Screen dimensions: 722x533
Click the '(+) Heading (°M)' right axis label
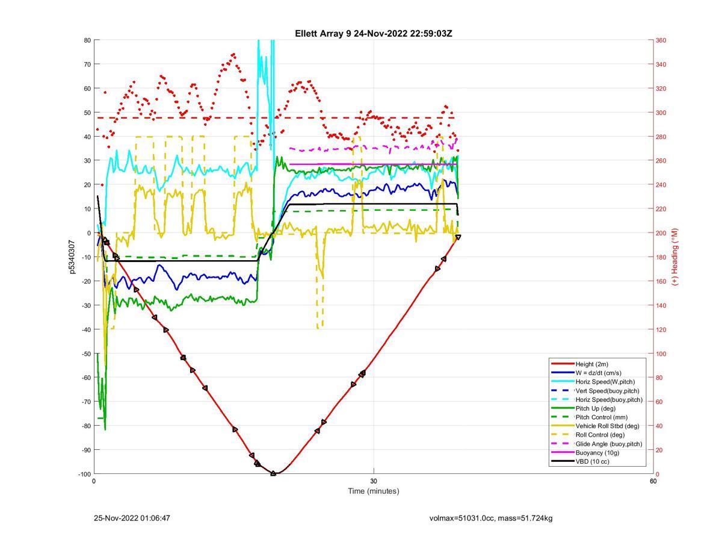point(675,257)
